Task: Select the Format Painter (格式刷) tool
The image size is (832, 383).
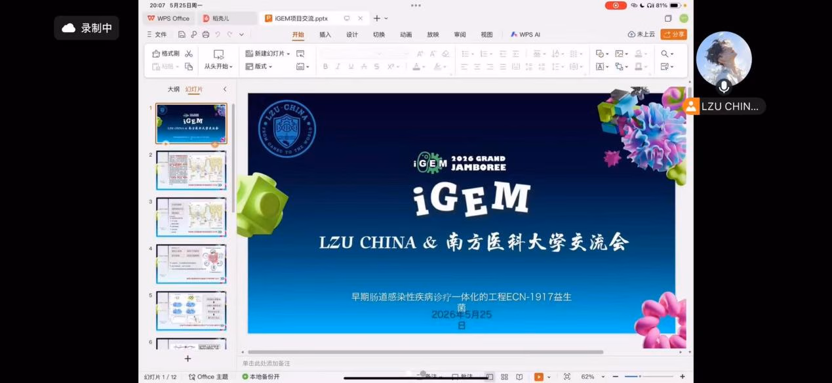Action: click(x=166, y=54)
